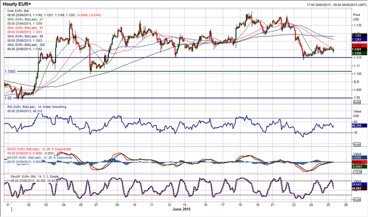Image resolution: width=368 pixels, height=217 pixels.
Task: Click the 1.09 horizontal line label
Action: pyautogui.click(x=8, y=98)
